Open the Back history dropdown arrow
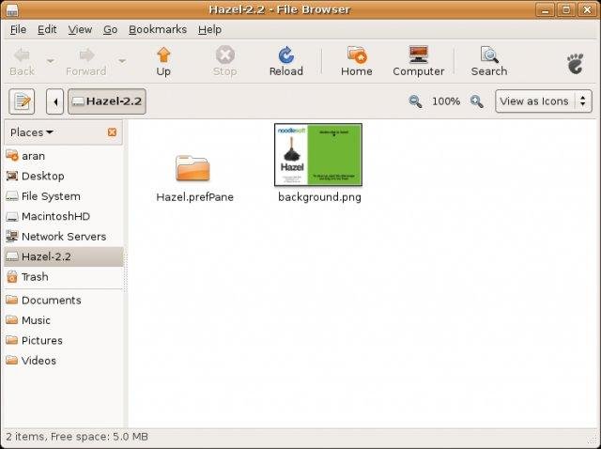 click(x=50, y=61)
